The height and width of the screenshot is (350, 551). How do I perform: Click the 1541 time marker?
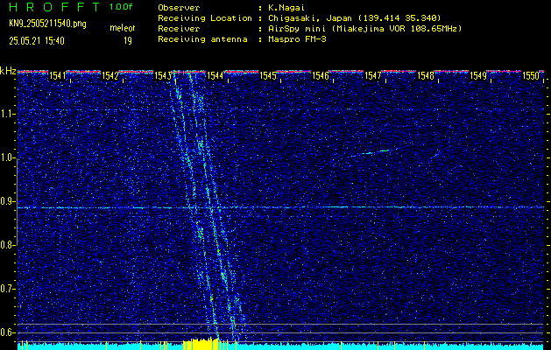(x=57, y=75)
